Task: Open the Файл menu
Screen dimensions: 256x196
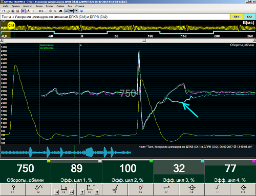Action: [x=6, y=6]
